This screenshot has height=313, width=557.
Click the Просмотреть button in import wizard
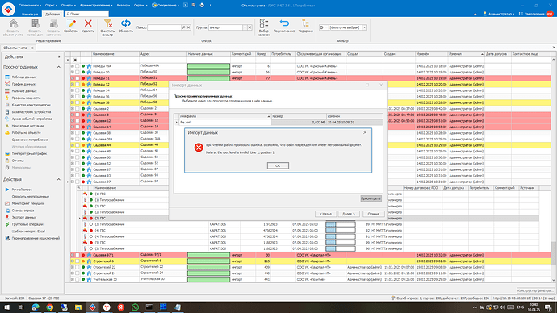(x=371, y=198)
